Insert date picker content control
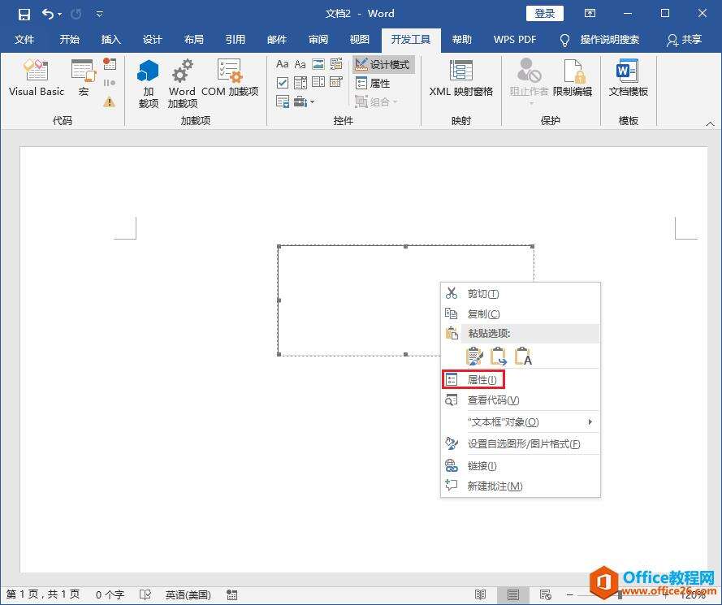This screenshot has width=722, height=605. point(336,83)
